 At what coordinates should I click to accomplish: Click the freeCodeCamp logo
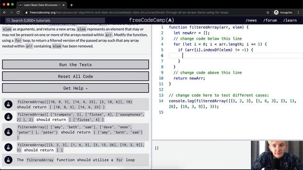click(151, 20)
